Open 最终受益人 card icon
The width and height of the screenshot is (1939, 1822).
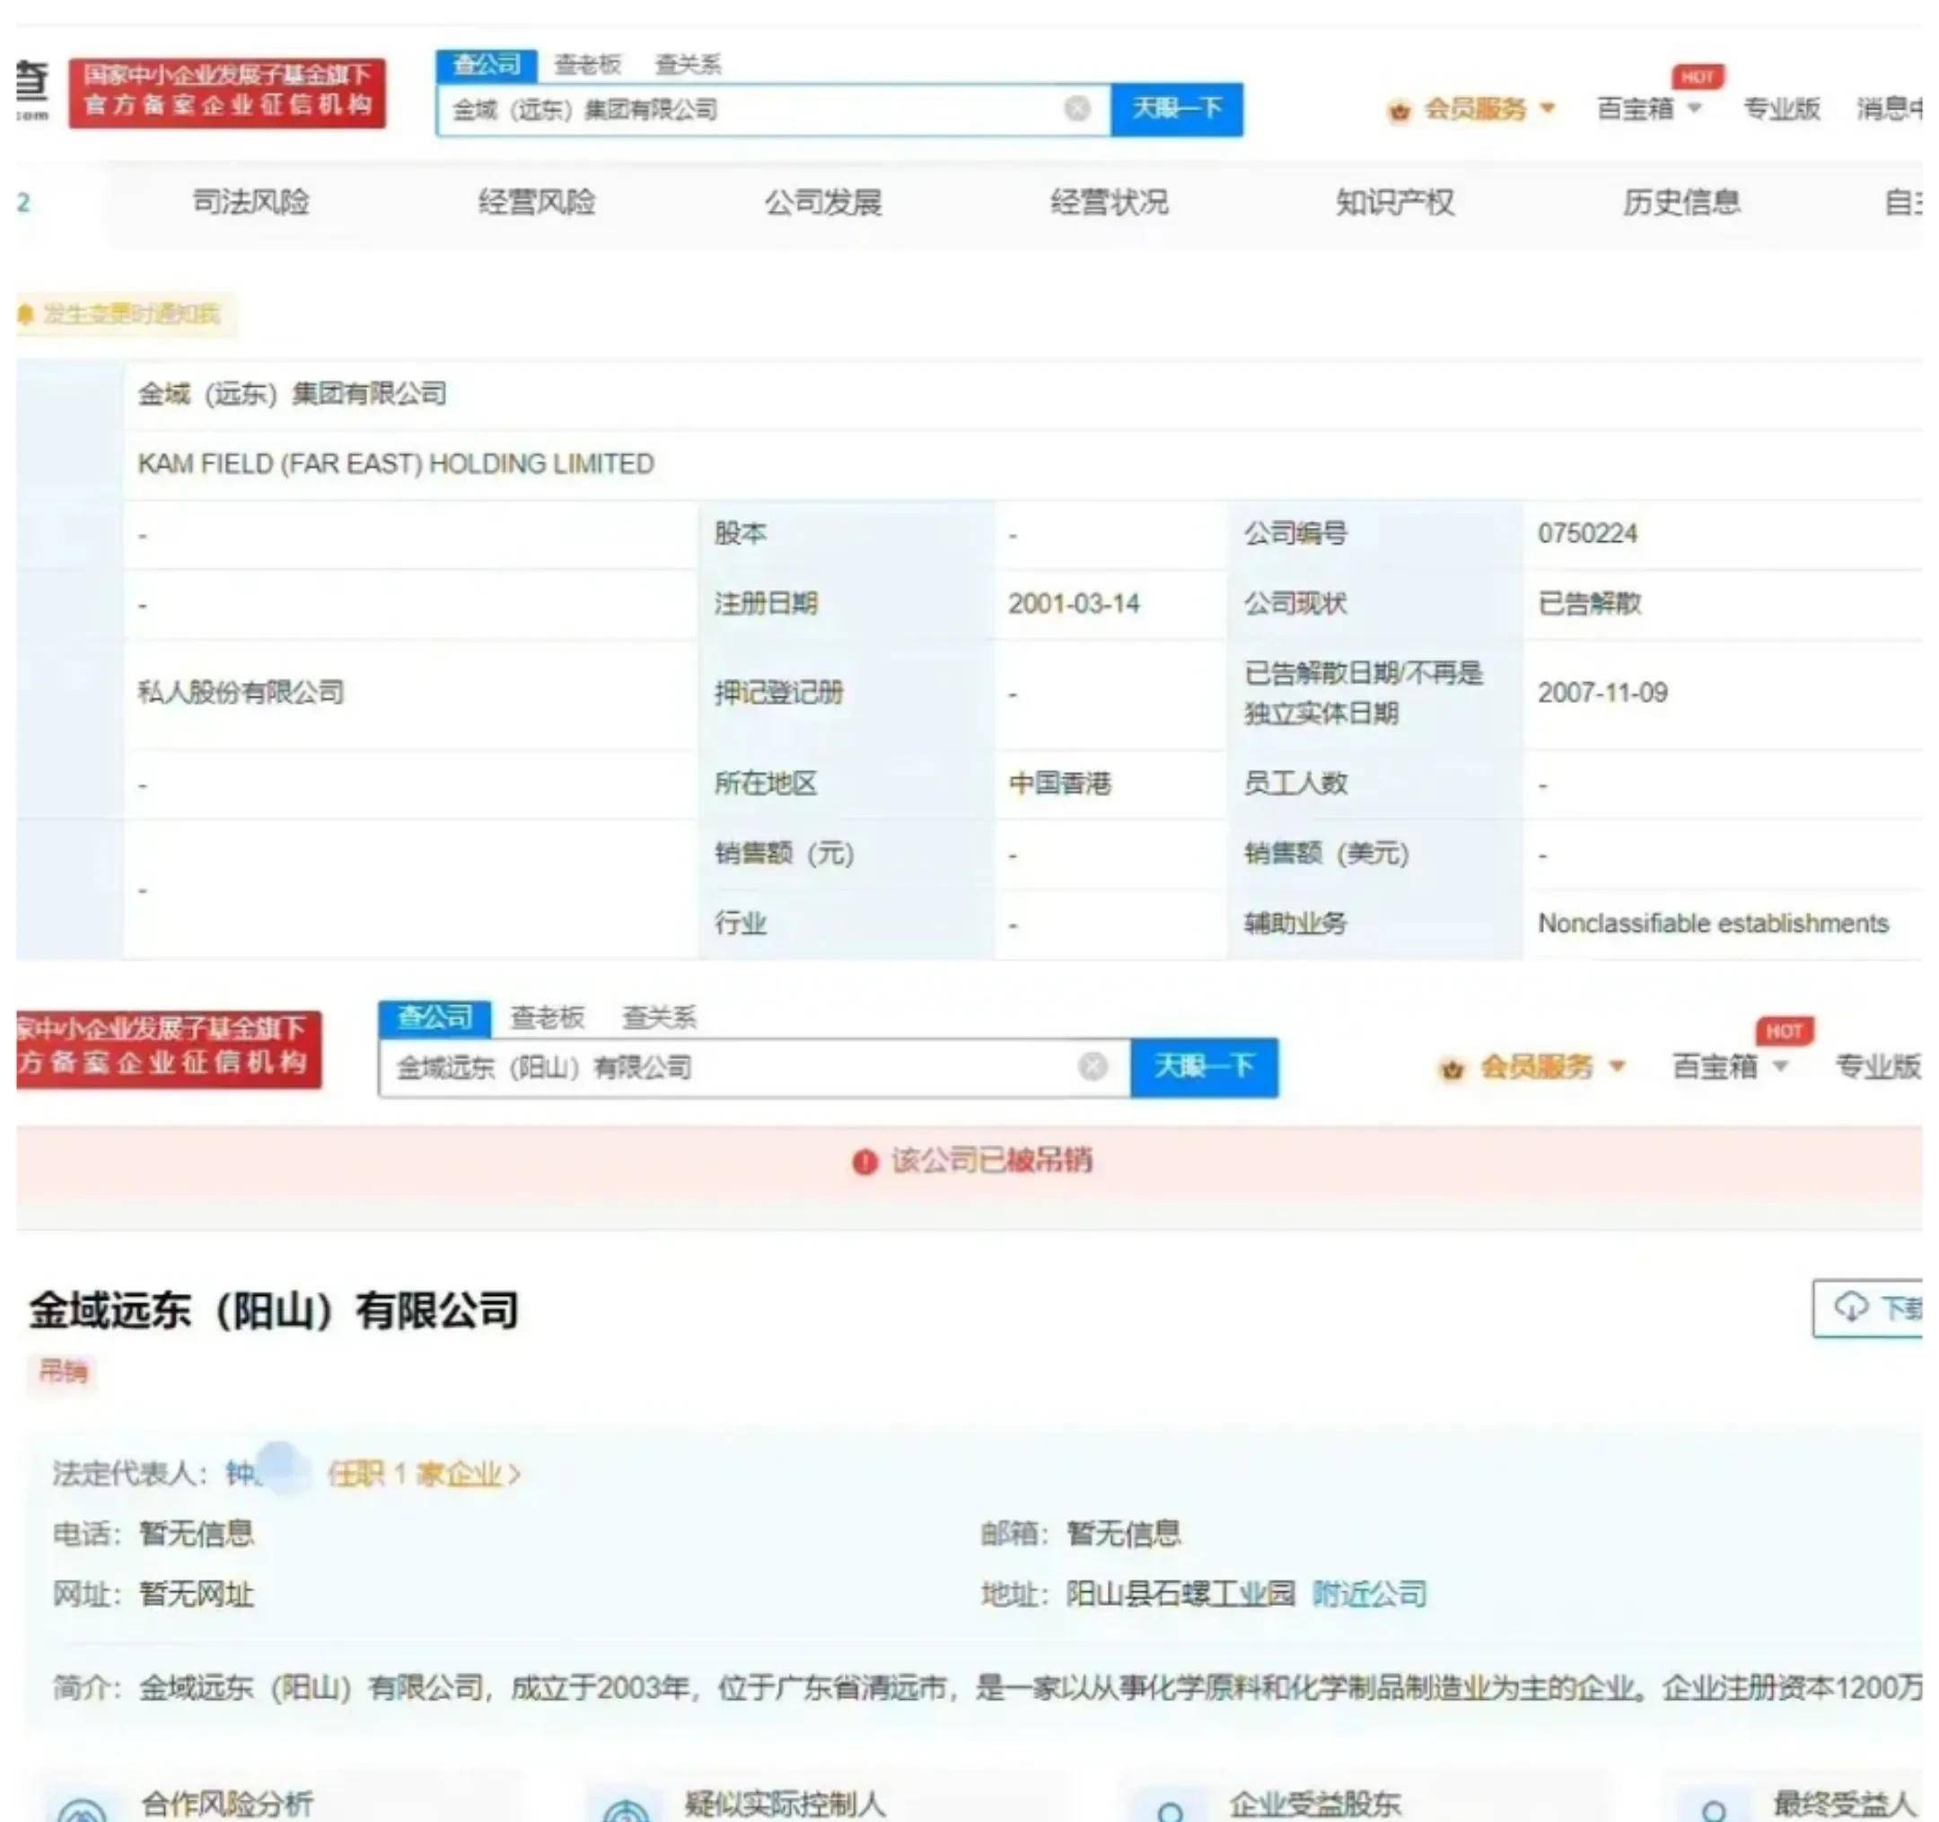coord(1714,1809)
